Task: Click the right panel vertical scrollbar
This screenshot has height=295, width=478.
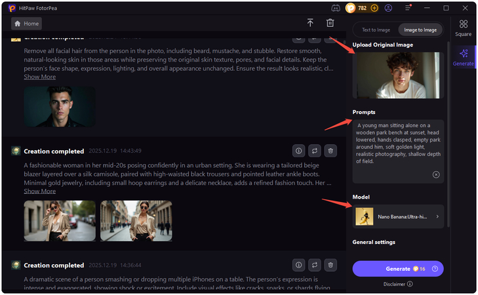Action: coord(448,134)
